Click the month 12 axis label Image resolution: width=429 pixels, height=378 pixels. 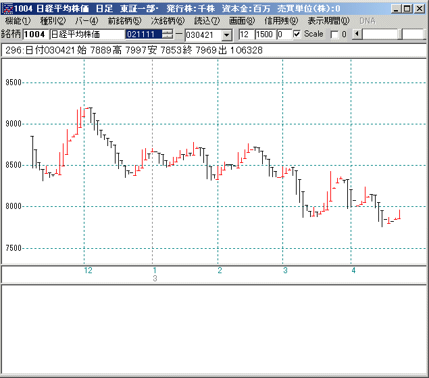(x=88, y=270)
